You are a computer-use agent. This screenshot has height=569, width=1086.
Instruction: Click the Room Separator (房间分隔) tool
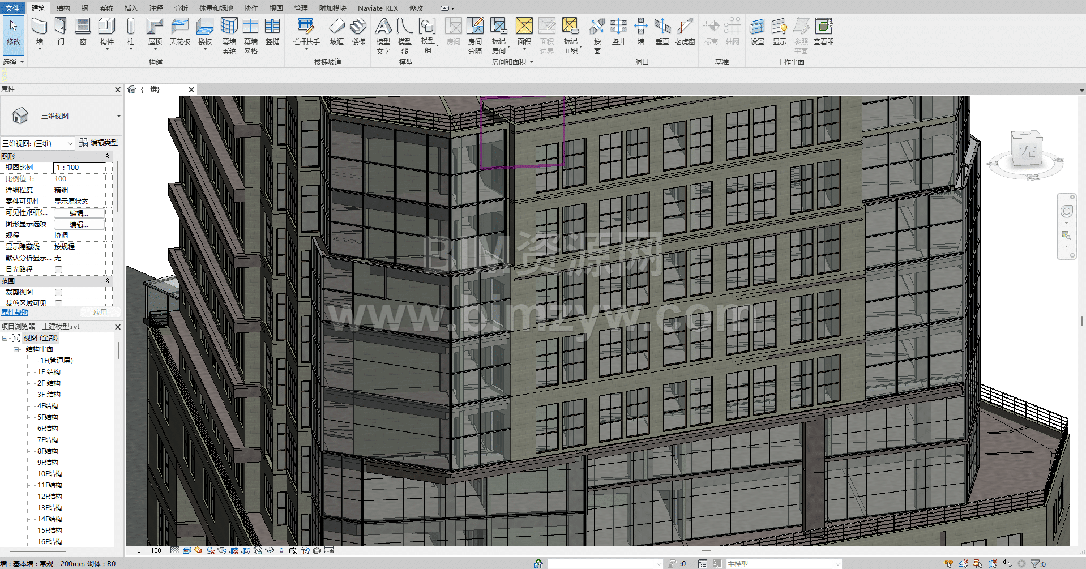tap(475, 35)
